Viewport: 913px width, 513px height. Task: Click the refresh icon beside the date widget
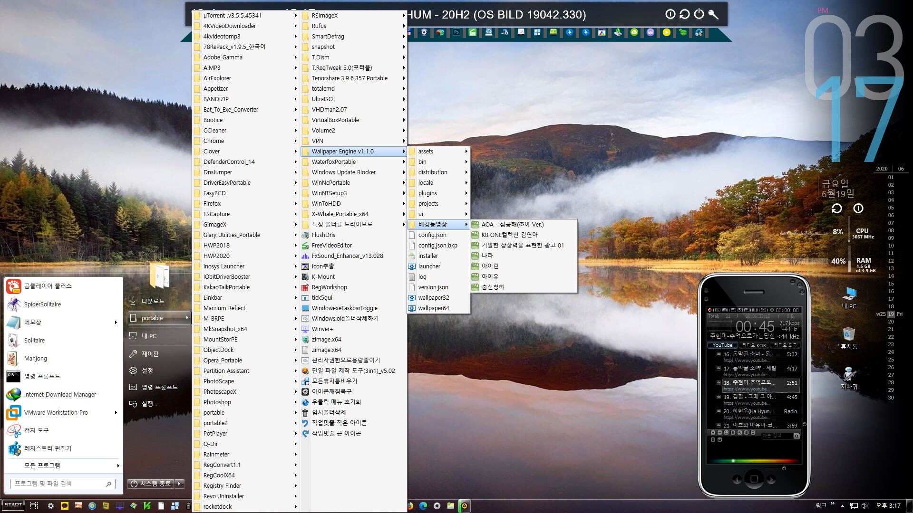(x=836, y=208)
